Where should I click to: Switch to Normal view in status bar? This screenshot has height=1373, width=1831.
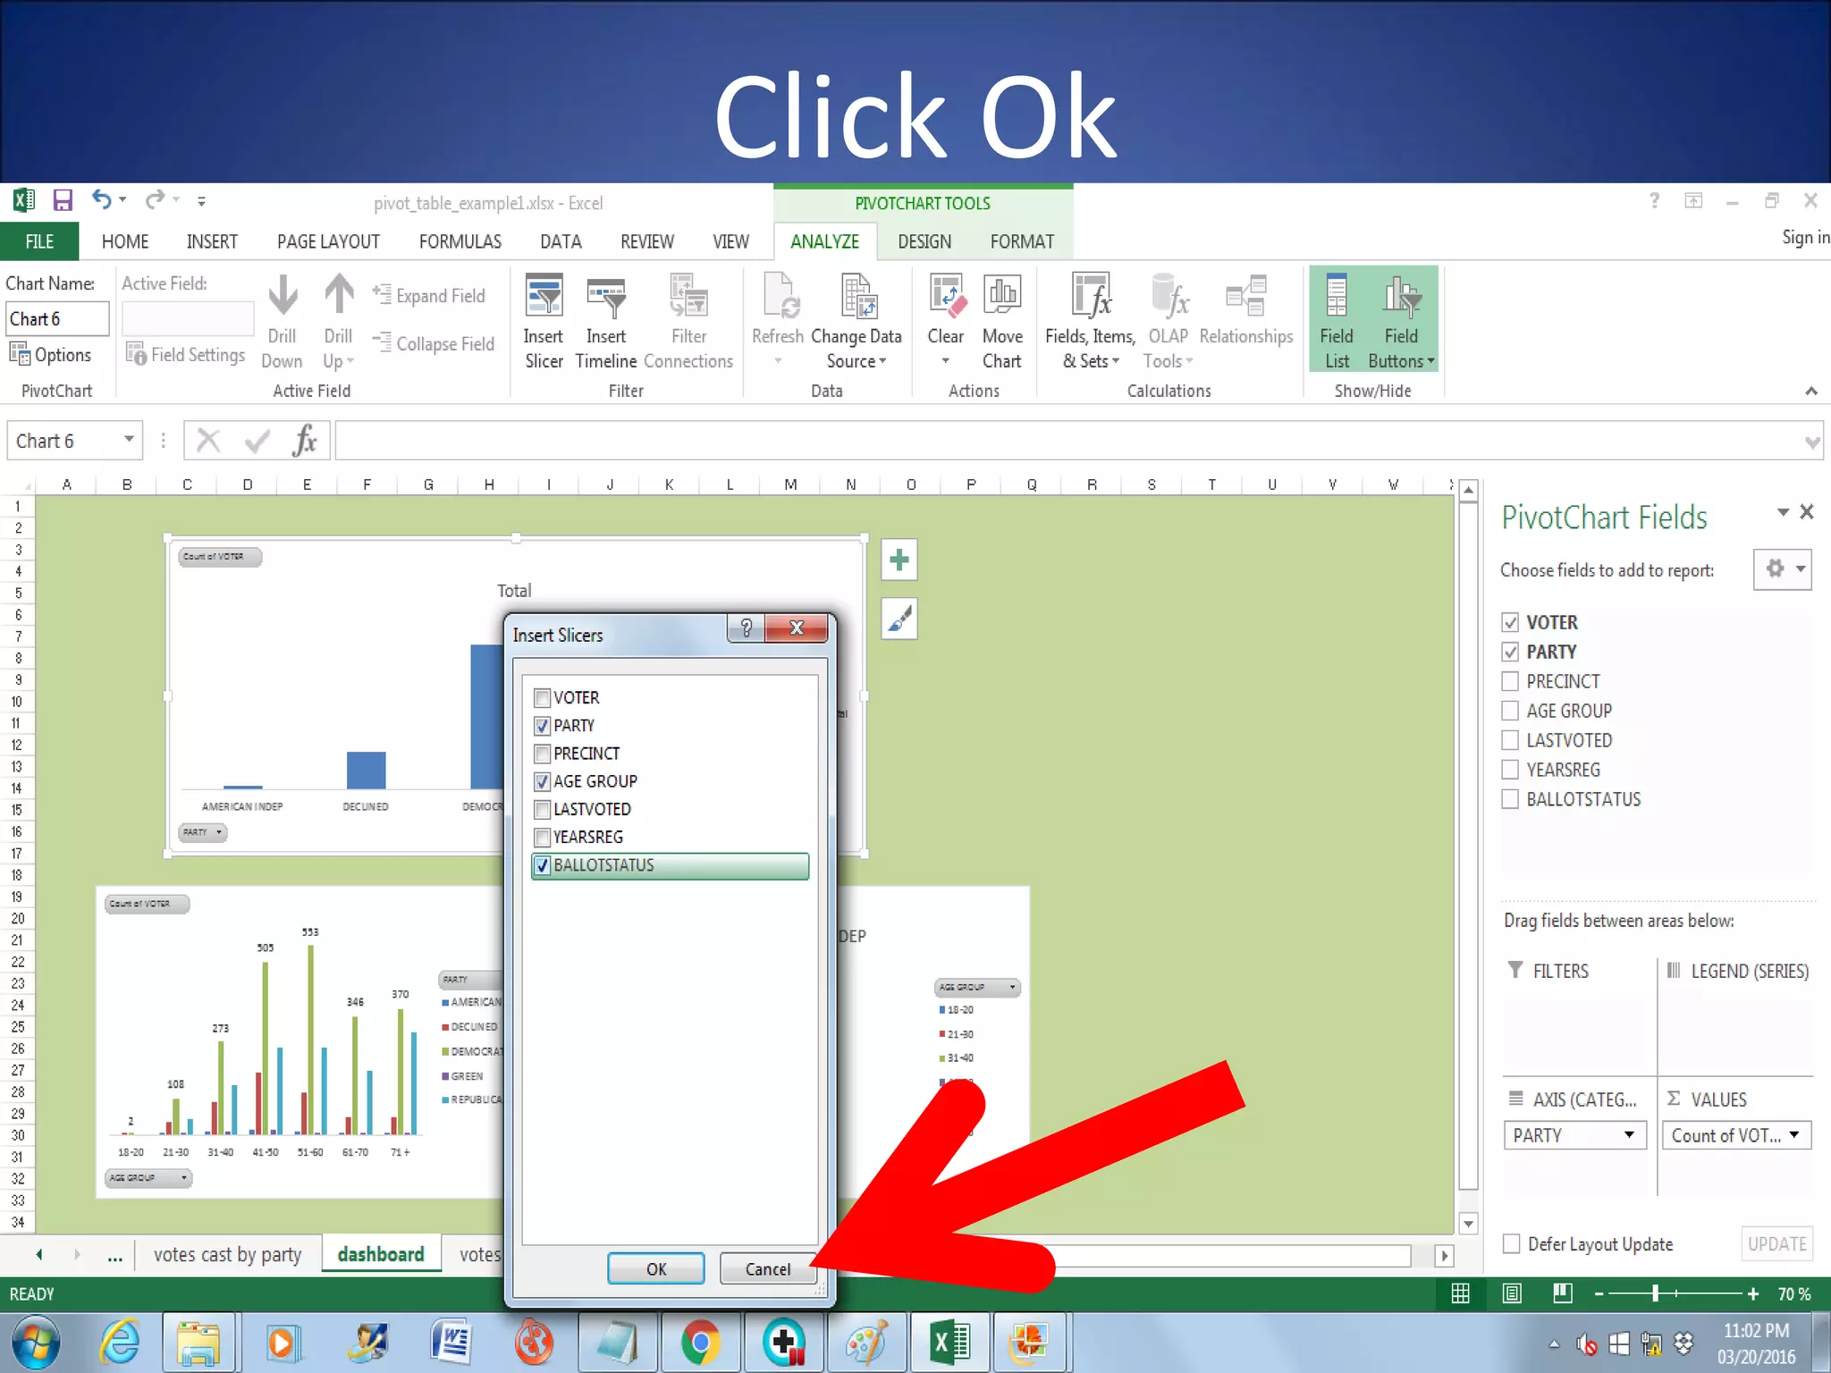1460,1293
